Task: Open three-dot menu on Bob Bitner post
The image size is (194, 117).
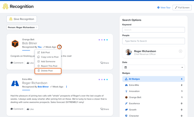Action: tap(59, 47)
